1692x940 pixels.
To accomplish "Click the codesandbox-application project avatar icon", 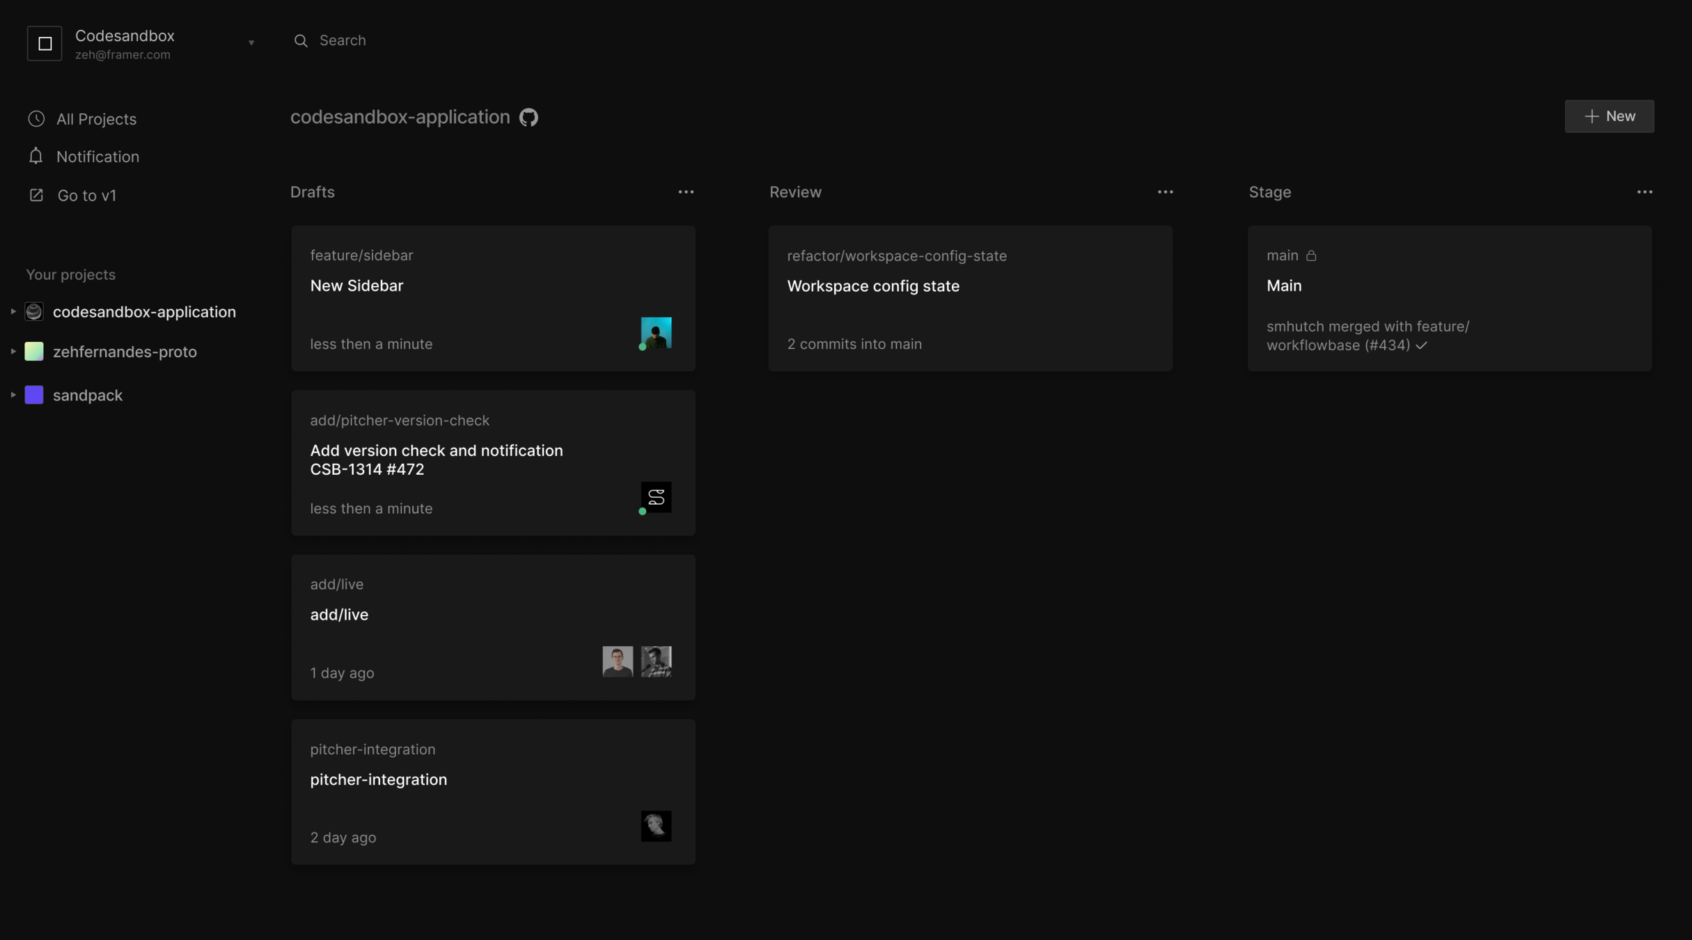I will tap(34, 311).
